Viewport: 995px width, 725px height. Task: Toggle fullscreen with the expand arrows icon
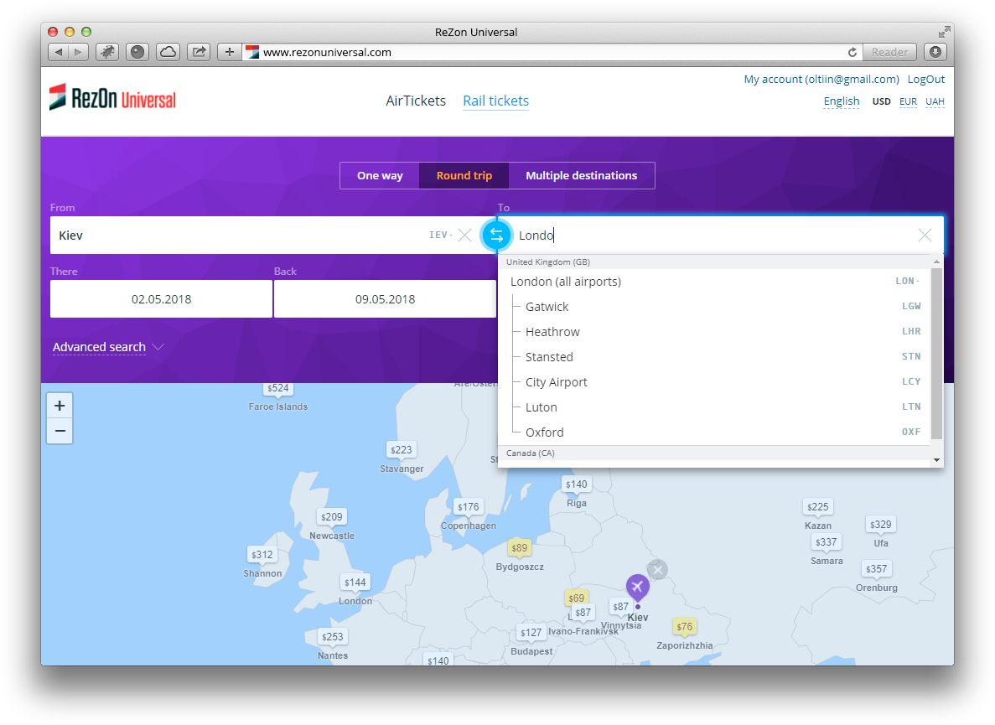point(944,32)
